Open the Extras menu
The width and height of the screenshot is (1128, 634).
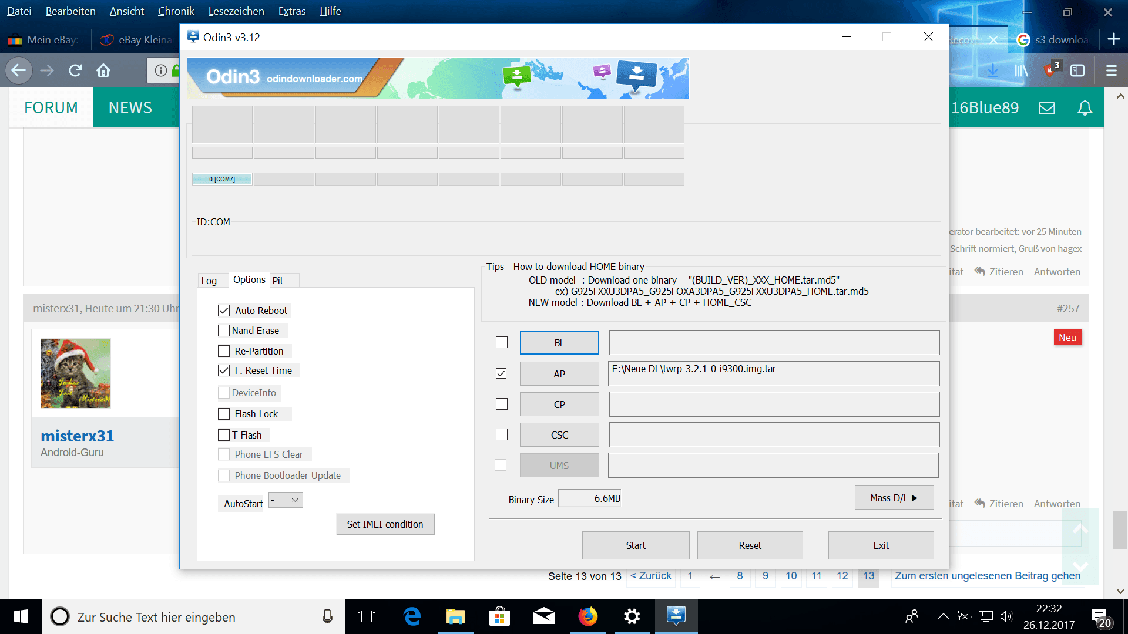point(292,11)
